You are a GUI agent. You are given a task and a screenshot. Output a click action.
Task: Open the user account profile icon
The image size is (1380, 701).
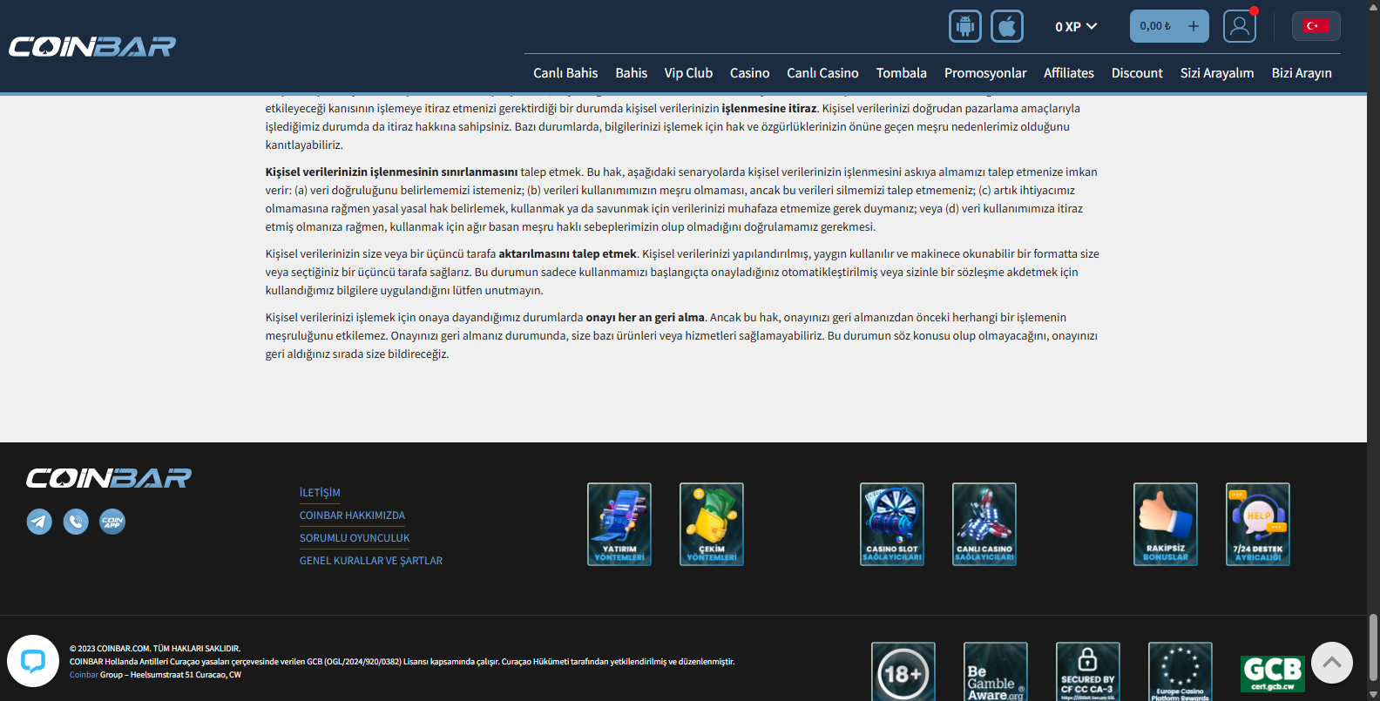pos(1240,26)
